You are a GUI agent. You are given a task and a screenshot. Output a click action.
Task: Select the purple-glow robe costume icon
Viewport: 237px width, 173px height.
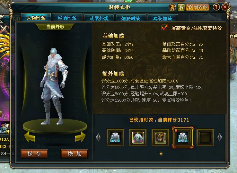click(138, 137)
